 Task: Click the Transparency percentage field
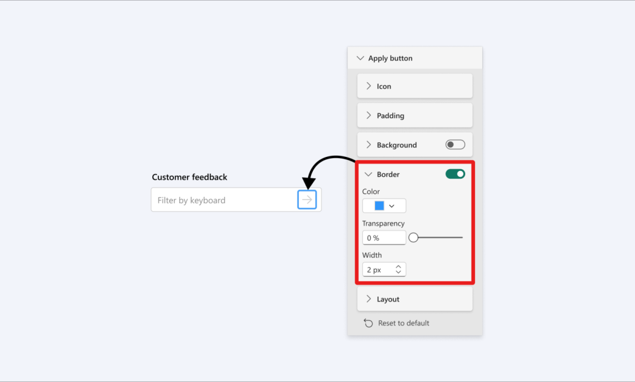(x=384, y=238)
